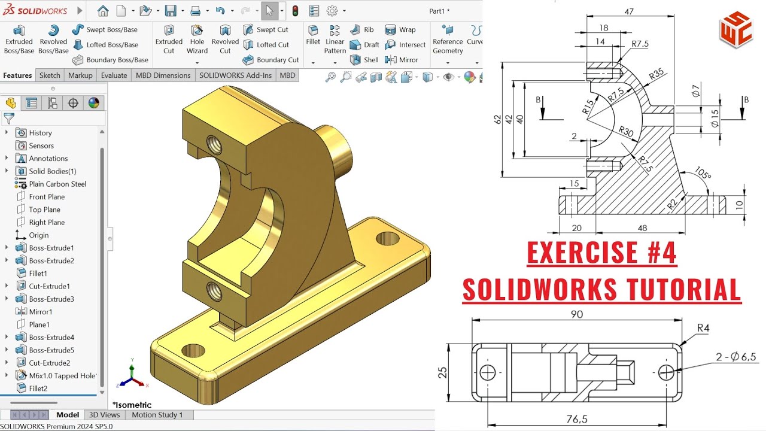Select the Intersect tool

(405, 44)
